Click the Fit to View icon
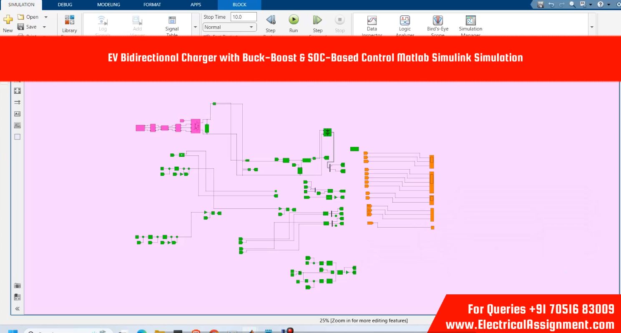621x333 pixels. (x=17, y=90)
